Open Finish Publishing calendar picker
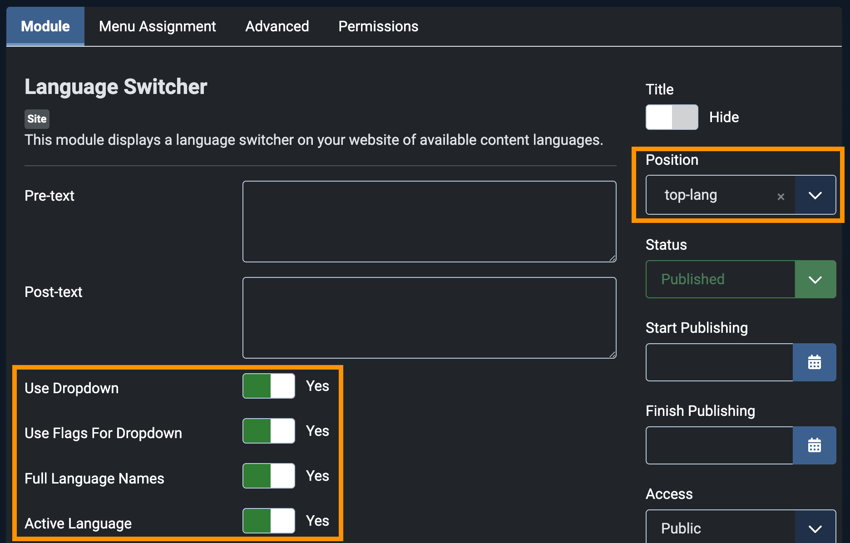This screenshot has width=850, height=543. [814, 445]
